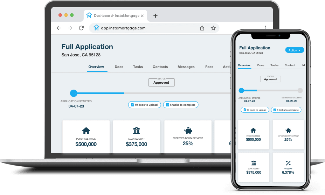Screen dimensions: 325x195
Task: Click the house icon on Purchase Price card
Action: pyautogui.click(x=86, y=131)
